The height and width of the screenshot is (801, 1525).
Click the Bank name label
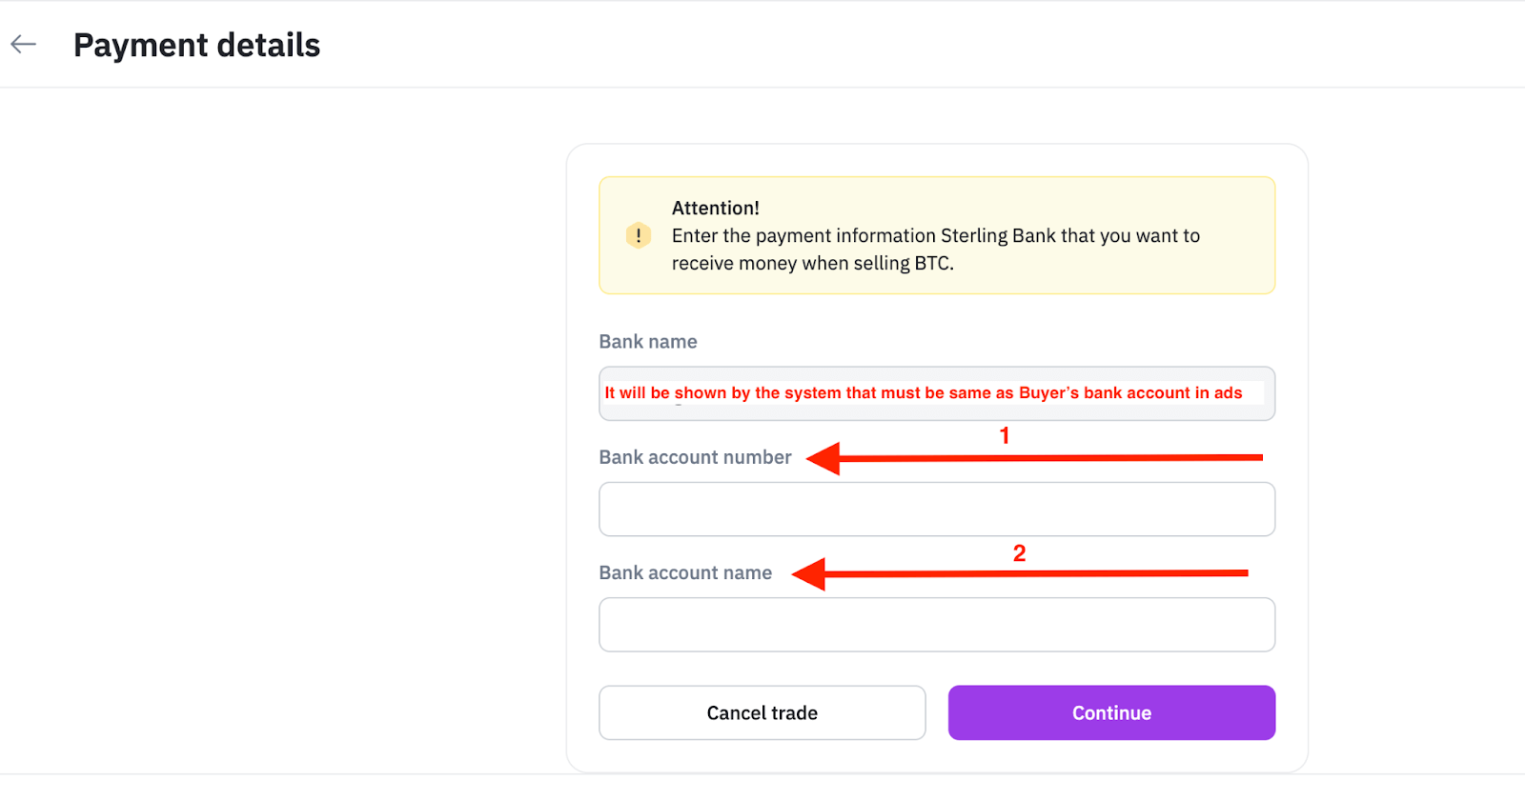648,342
